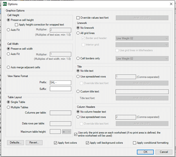Click the Defaults button

click(x=16, y=143)
